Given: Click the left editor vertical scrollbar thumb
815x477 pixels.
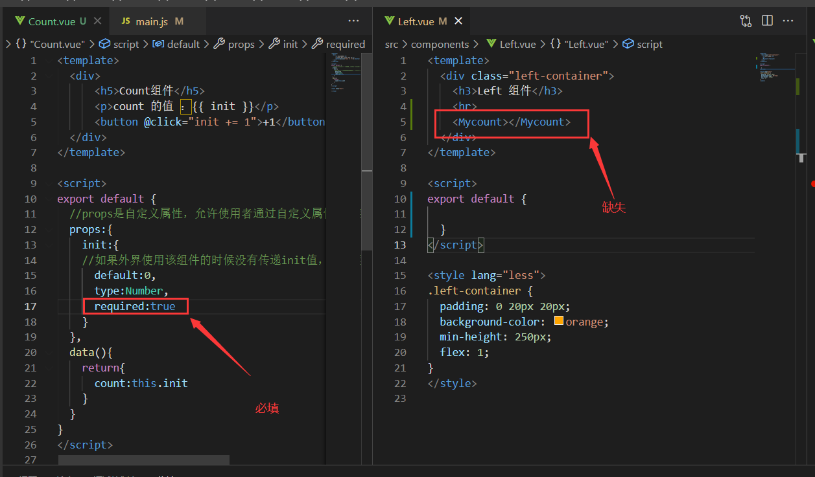Looking at the screenshot, I should (x=366, y=151).
